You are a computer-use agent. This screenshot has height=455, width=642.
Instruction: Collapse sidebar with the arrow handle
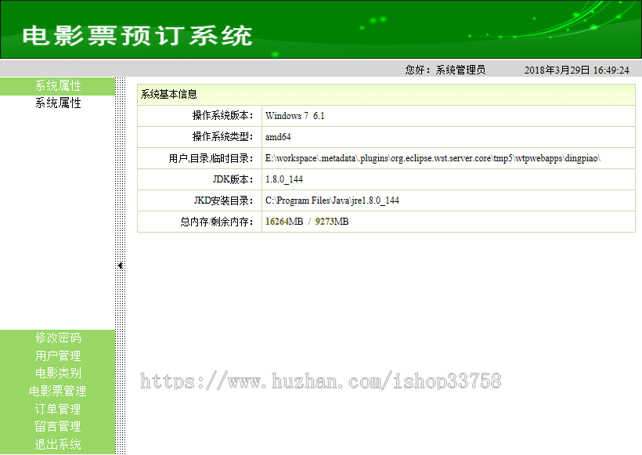pyautogui.click(x=120, y=265)
